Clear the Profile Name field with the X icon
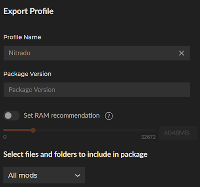Screen dimensions: 200x187 [181, 53]
